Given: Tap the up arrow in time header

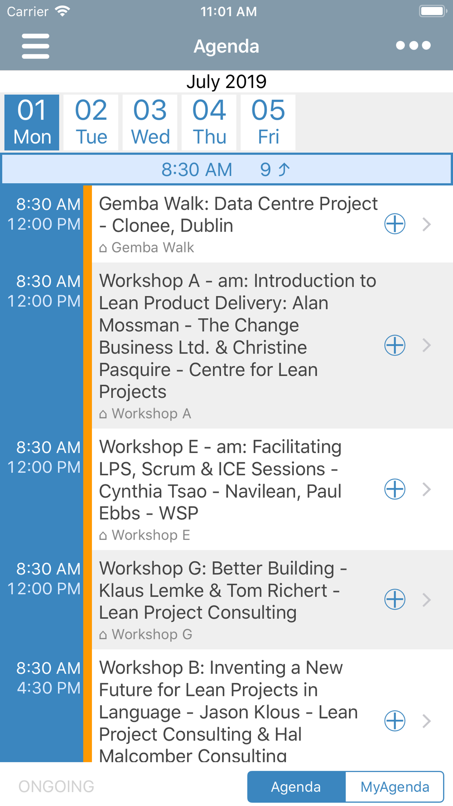Looking at the screenshot, I should tap(284, 170).
